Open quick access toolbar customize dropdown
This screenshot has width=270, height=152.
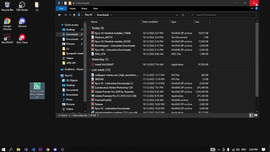click(73, 3)
